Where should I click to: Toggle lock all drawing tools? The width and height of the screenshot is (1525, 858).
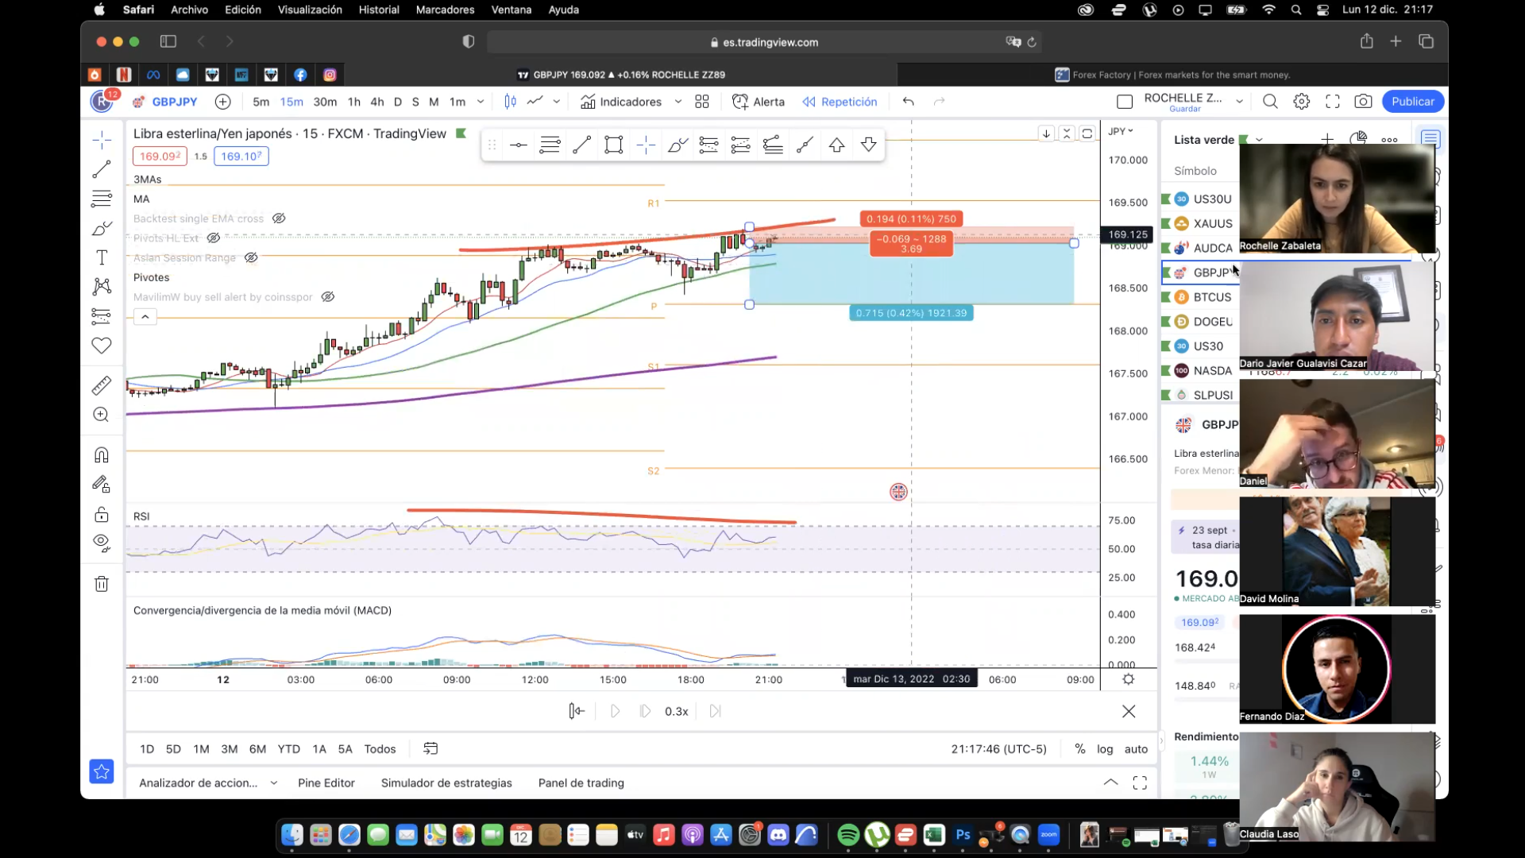102,514
